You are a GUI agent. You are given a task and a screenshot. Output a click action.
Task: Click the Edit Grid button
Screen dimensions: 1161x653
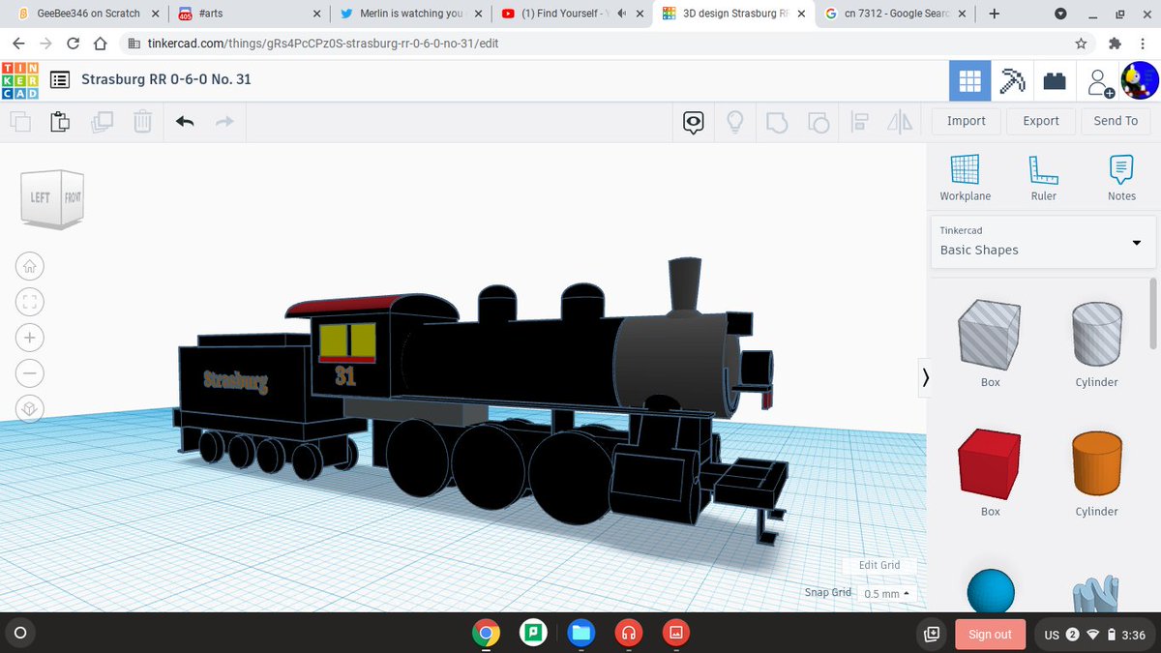click(878, 565)
